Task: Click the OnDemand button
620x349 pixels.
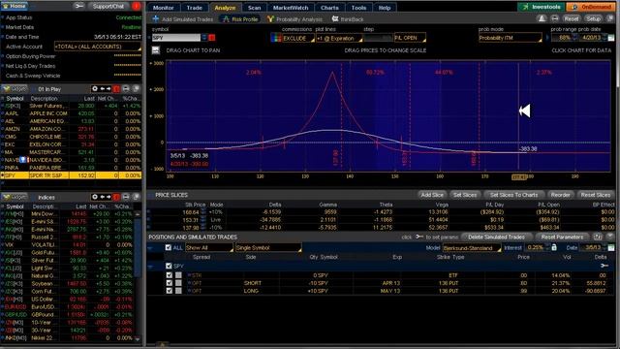Action: [x=591, y=7]
